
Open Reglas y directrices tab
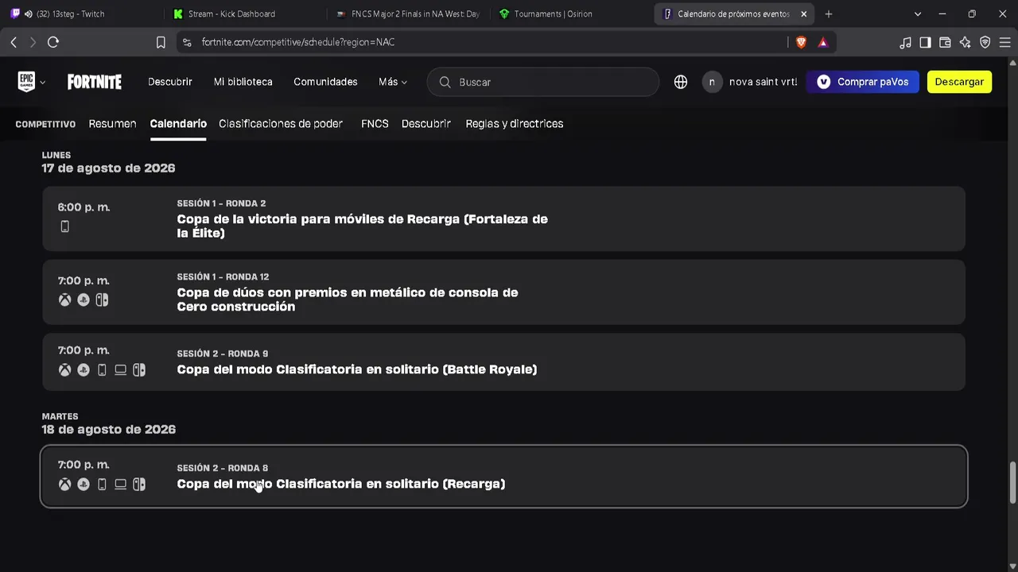515,124
